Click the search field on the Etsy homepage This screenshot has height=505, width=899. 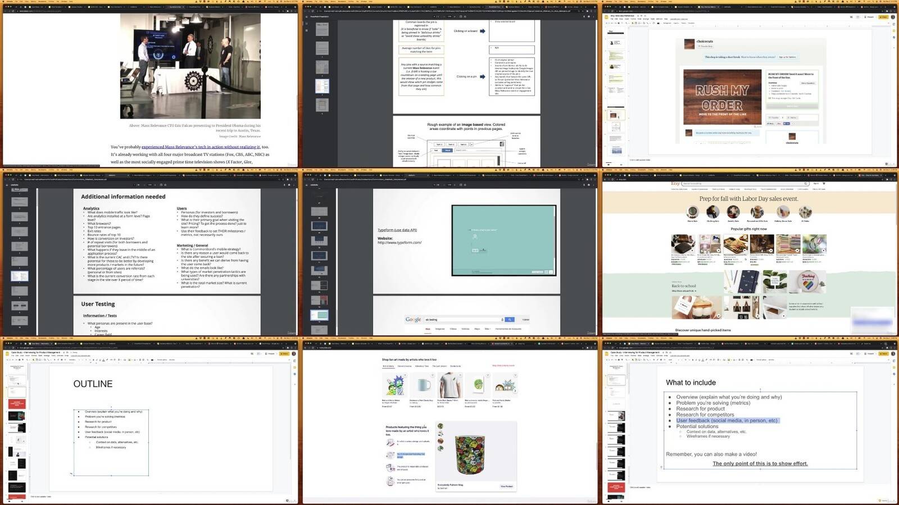745,184
